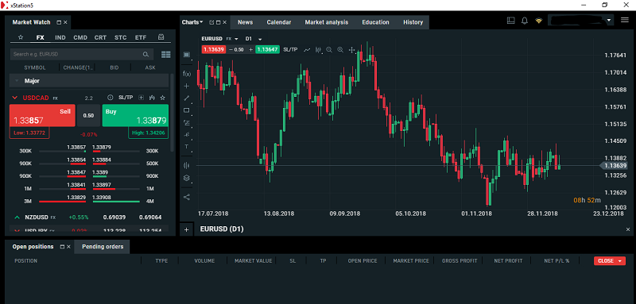Switch Market Watch to grid view
The height and width of the screenshot is (304, 636).
point(165,54)
